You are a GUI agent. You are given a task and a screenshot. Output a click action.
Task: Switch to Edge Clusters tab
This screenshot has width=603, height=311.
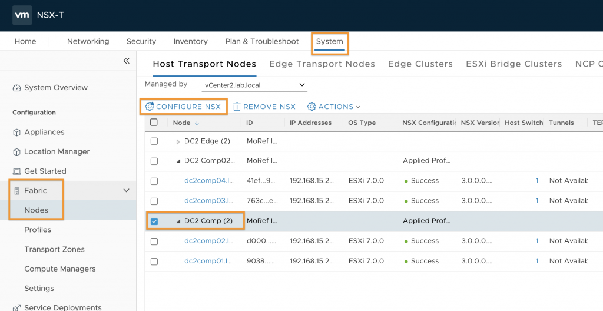click(420, 64)
